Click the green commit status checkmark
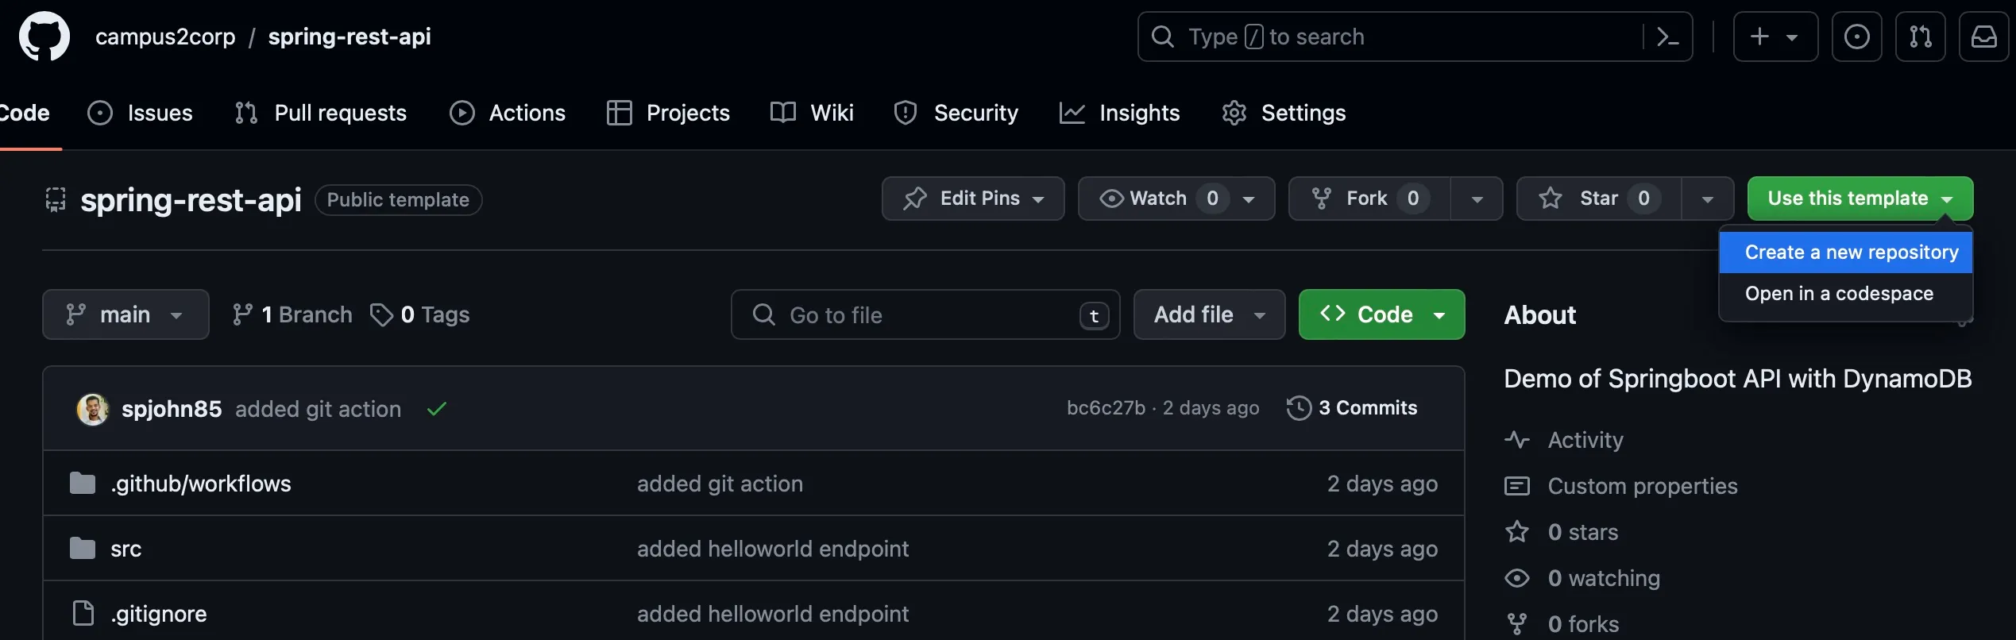This screenshot has width=2016, height=640. click(436, 409)
